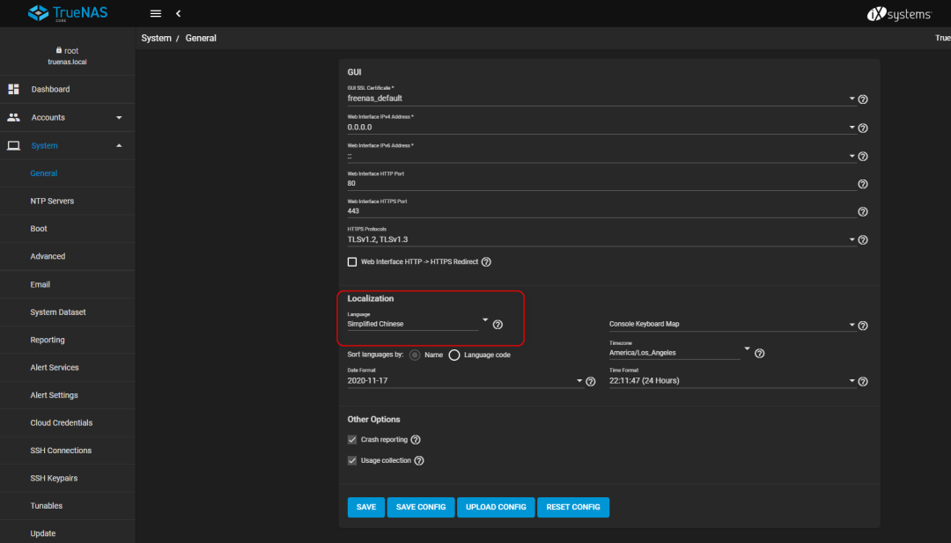Click the iXsystems logo in the top right
Screen dimensions: 951x543
click(x=898, y=13)
